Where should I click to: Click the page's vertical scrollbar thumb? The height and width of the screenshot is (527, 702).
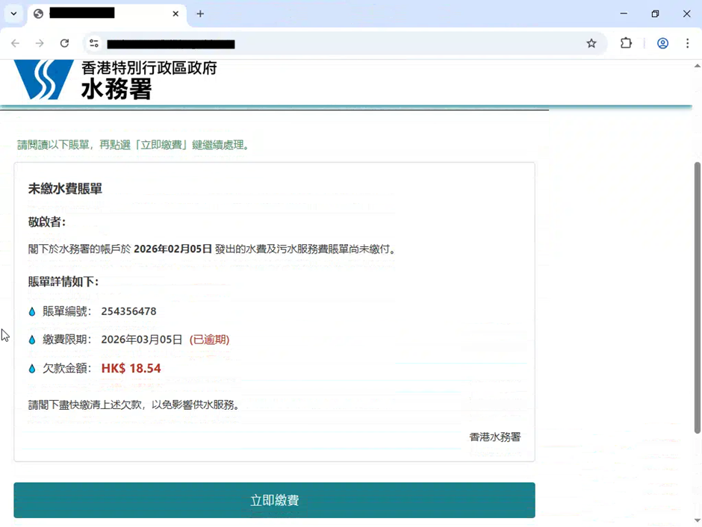coord(698,297)
